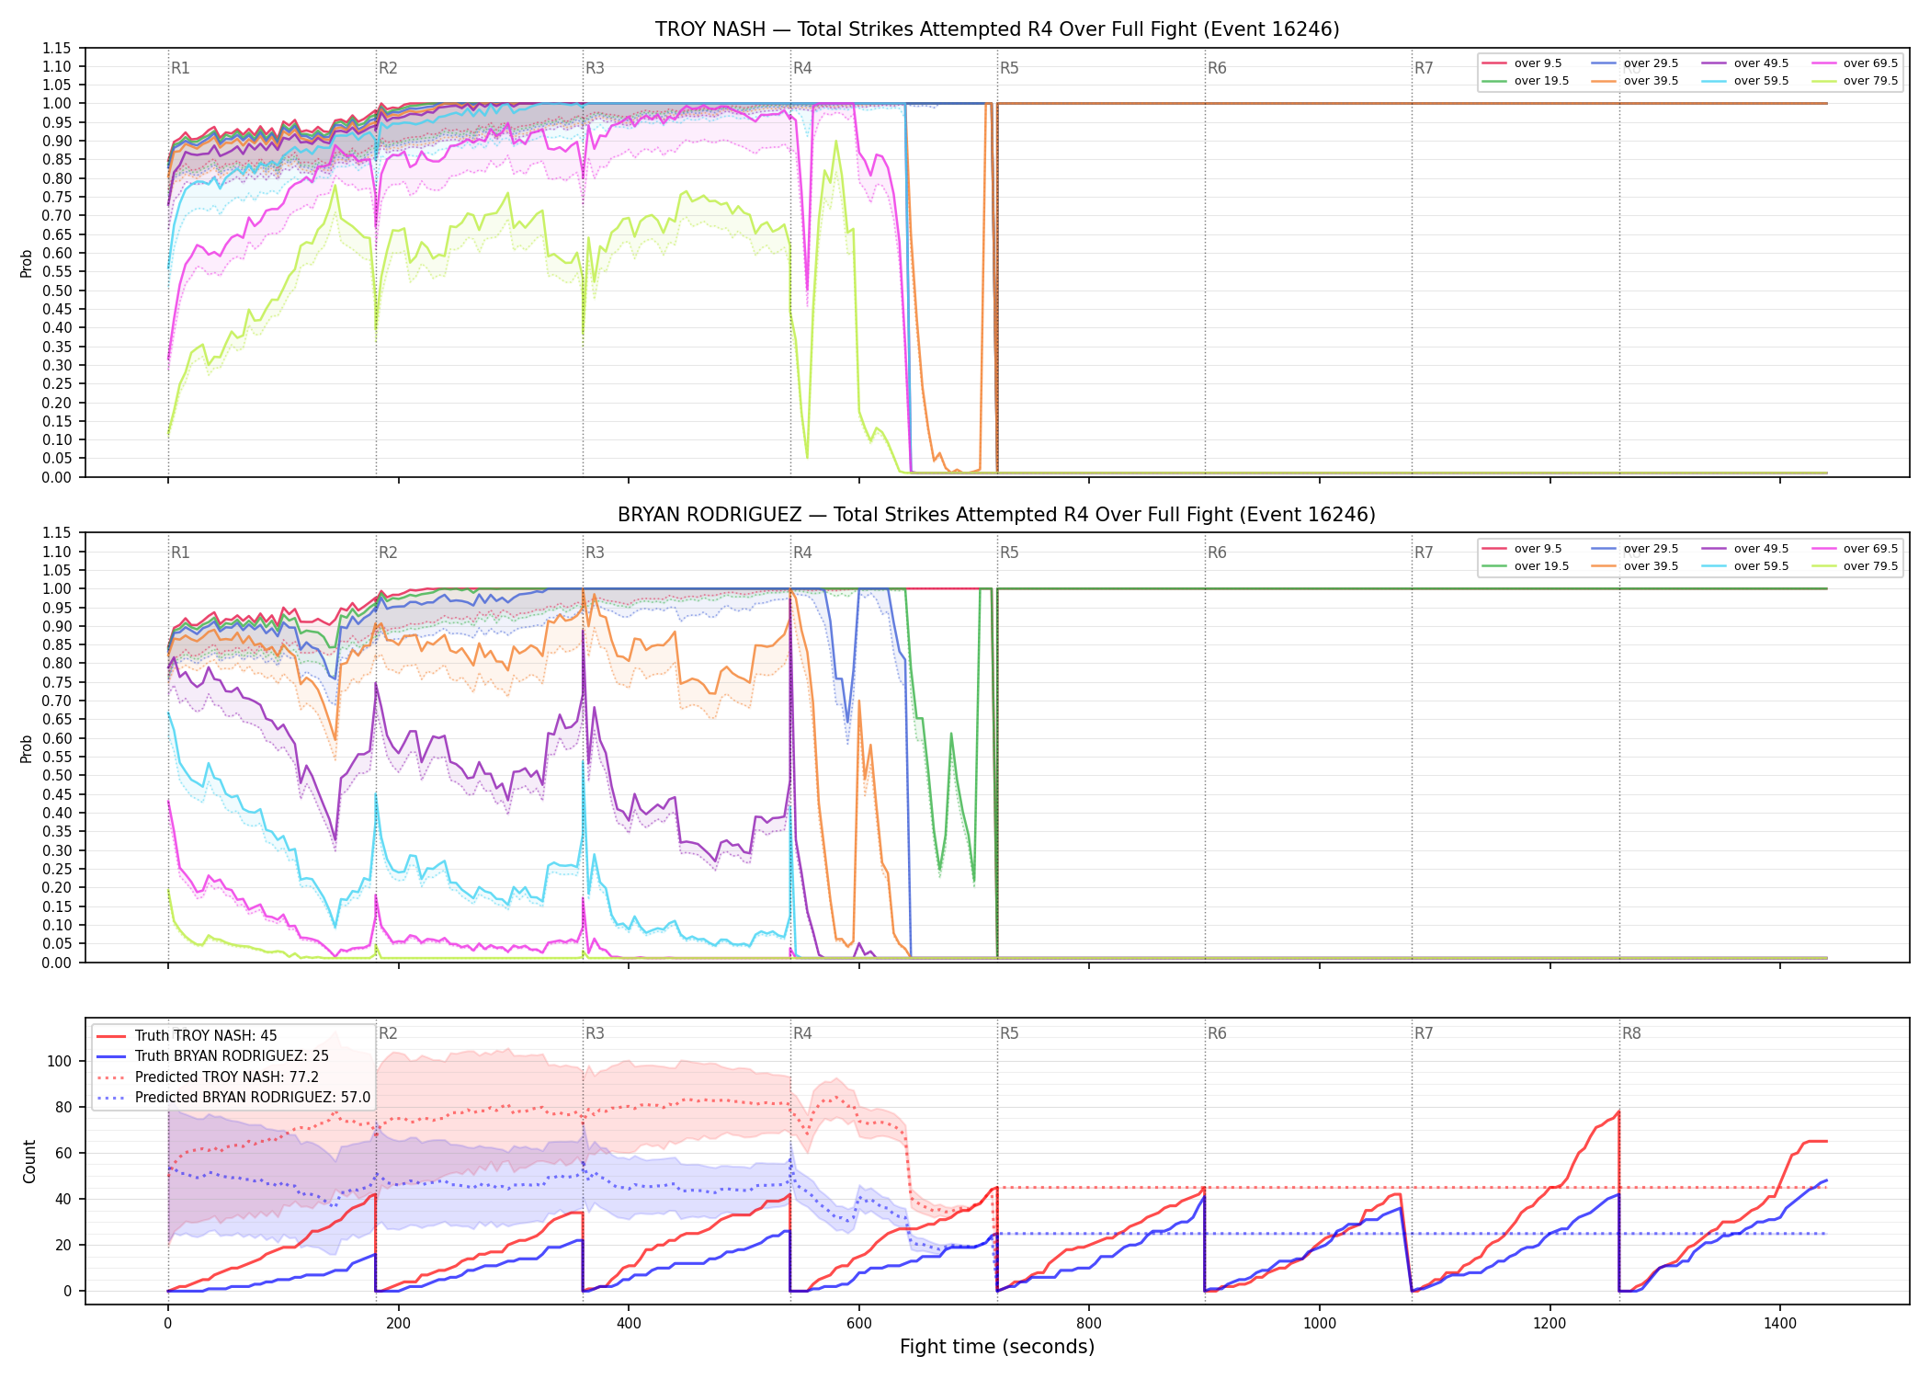
Task: Click R4 round marker in Troy Nash chart
Action: [802, 68]
